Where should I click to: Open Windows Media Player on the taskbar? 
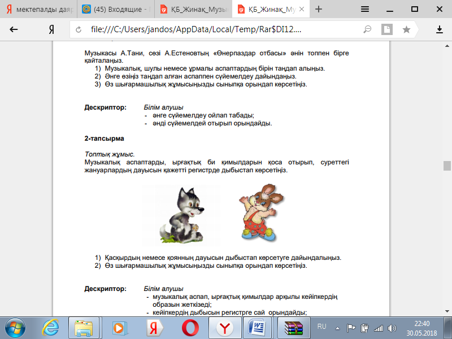(x=119, y=328)
